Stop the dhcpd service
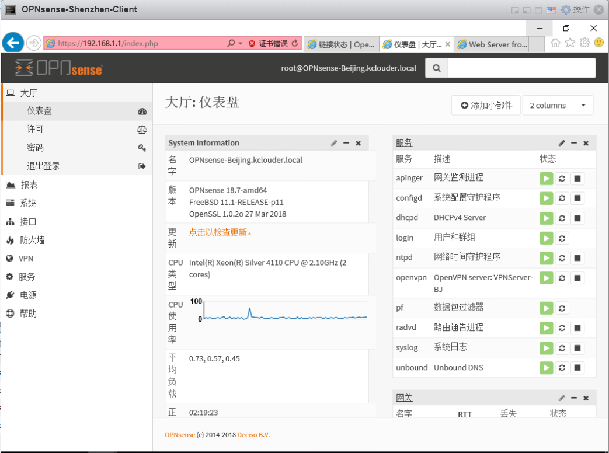 pyautogui.click(x=577, y=218)
